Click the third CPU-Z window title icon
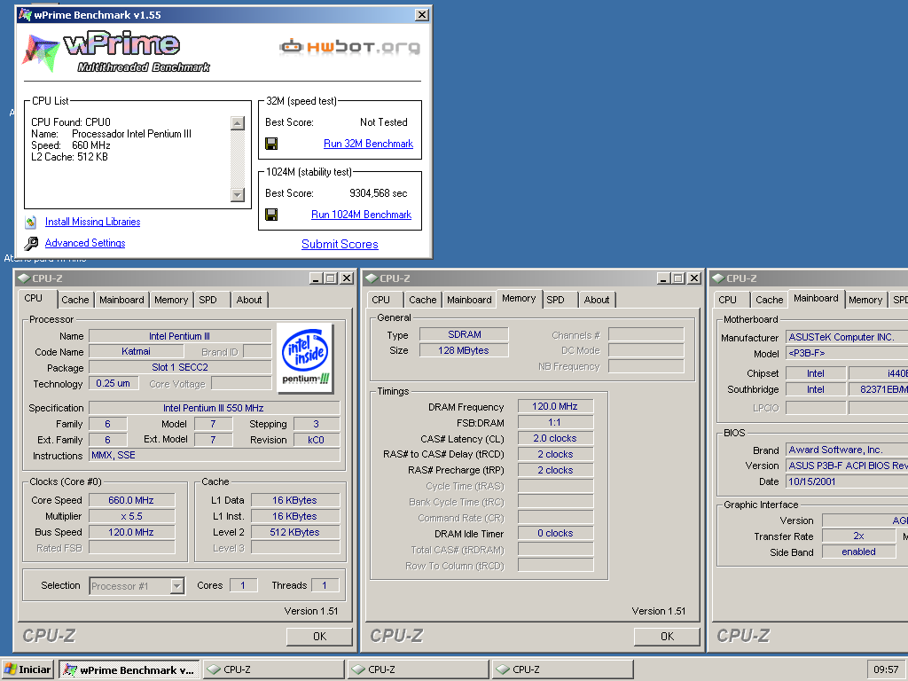 [718, 278]
